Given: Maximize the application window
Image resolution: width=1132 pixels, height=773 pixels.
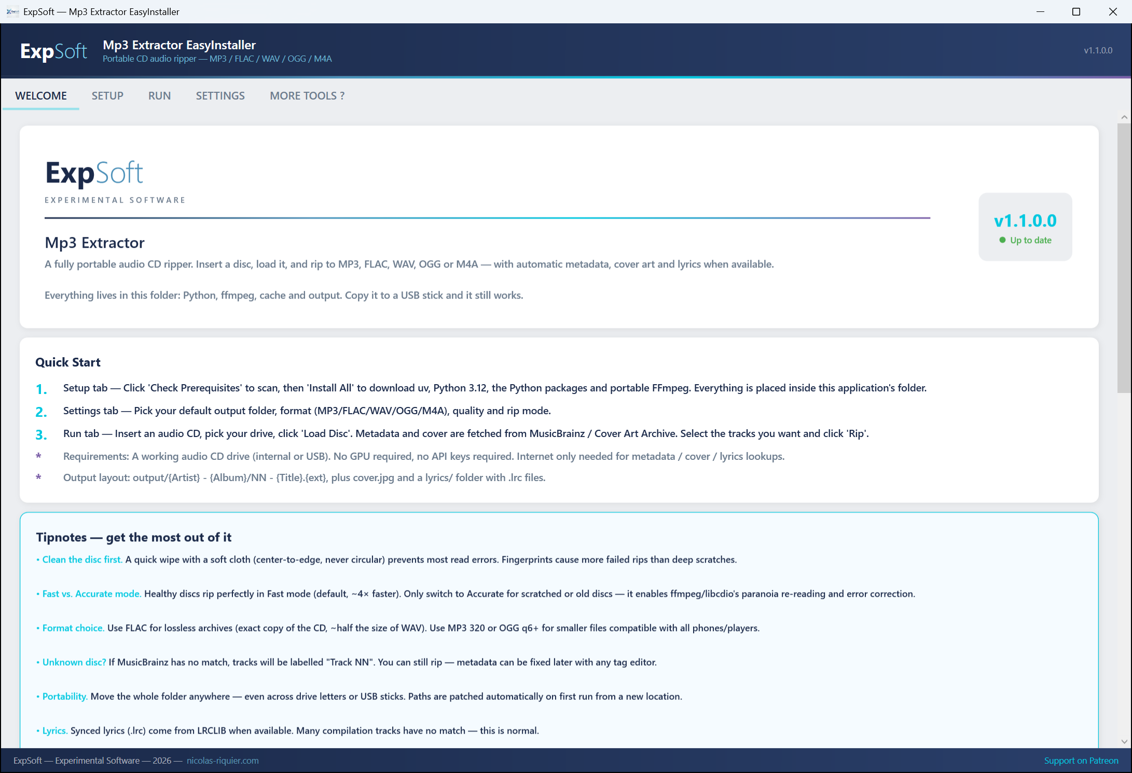Looking at the screenshot, I should (x=1076, y=11).
